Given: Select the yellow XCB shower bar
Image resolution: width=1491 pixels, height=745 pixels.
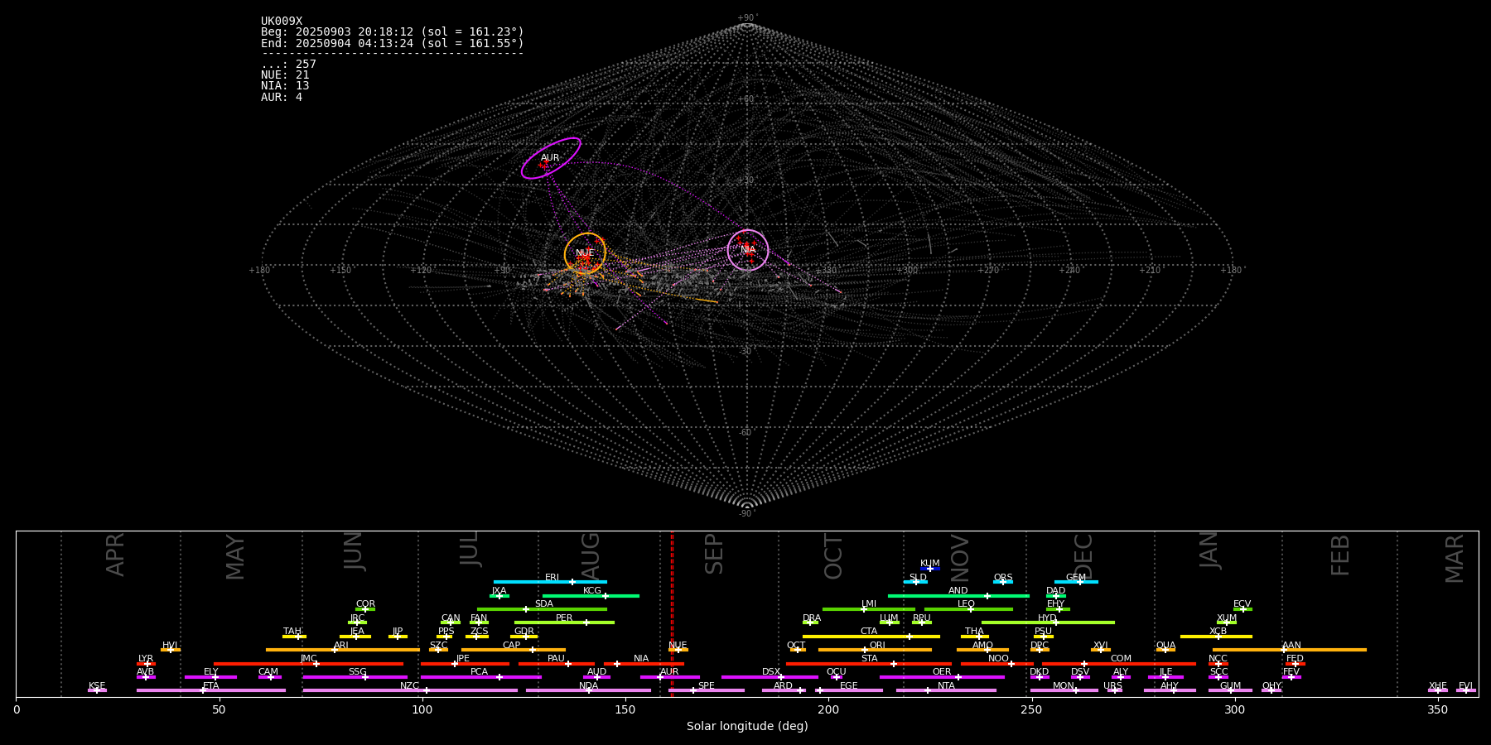Looking at the screenshot, I should [x=1216, y=637].
